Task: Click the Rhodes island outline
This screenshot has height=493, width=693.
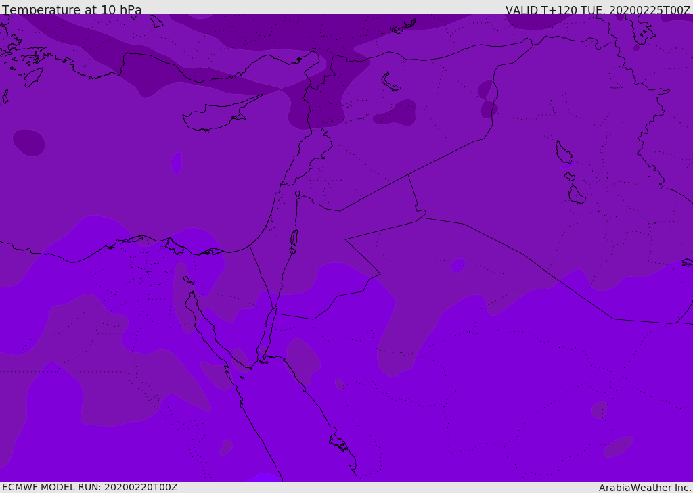Action: (33, 76)
